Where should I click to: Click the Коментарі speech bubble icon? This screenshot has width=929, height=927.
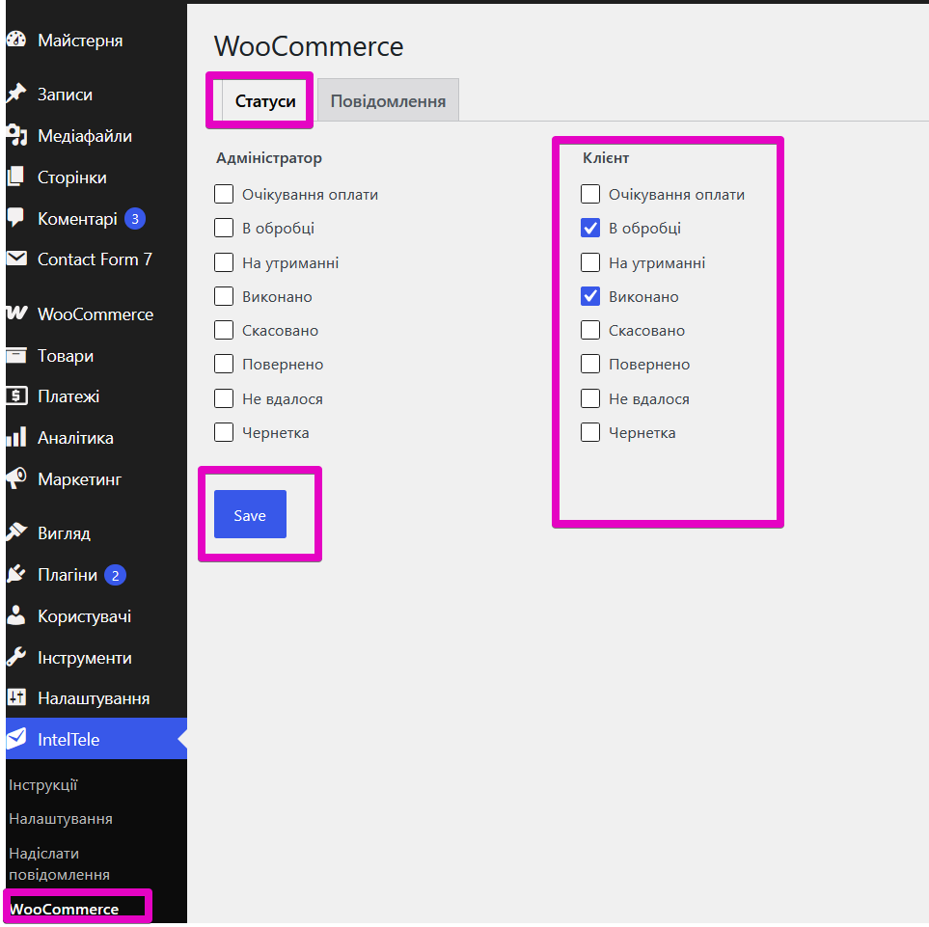coord(16,218)
